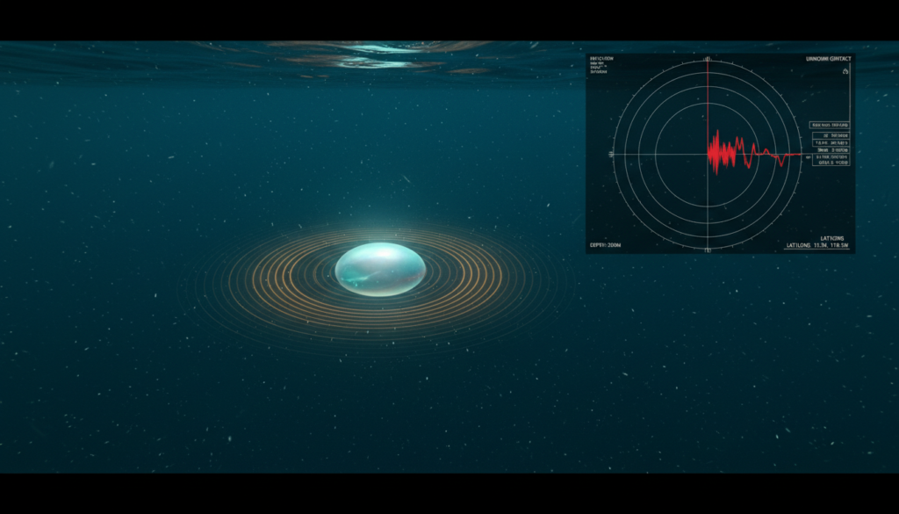The width and height of the screenshot is (899, 514).
Task: Click the glowing orb in the water
Action: (x=380, y=269)
